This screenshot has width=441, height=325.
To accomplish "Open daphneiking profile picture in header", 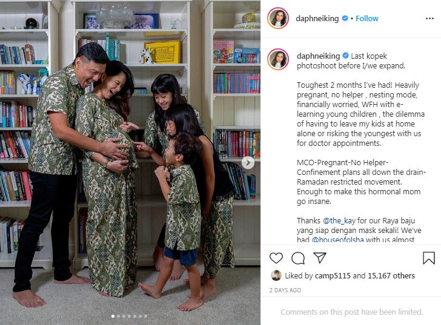I will coord(278,18).
